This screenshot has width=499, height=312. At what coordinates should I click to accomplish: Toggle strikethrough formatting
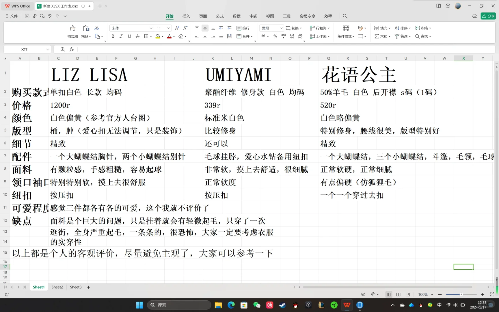pyautogui.click(x=138, y=36)
